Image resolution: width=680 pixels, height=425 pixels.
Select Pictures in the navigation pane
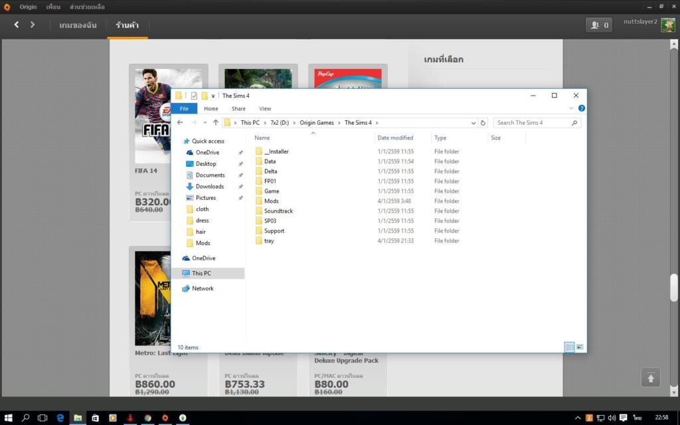coord(206,197)
